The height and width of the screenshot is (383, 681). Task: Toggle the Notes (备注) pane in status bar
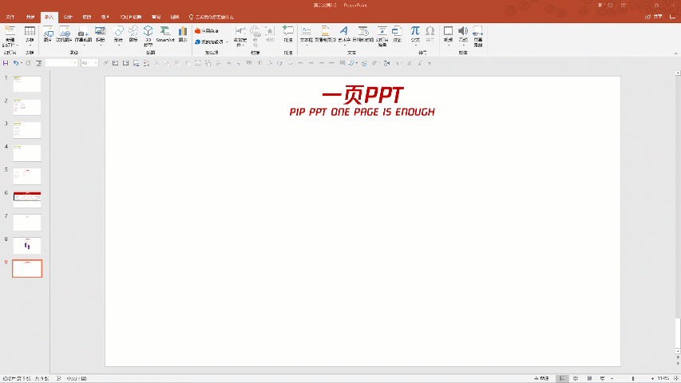point(542,378)
